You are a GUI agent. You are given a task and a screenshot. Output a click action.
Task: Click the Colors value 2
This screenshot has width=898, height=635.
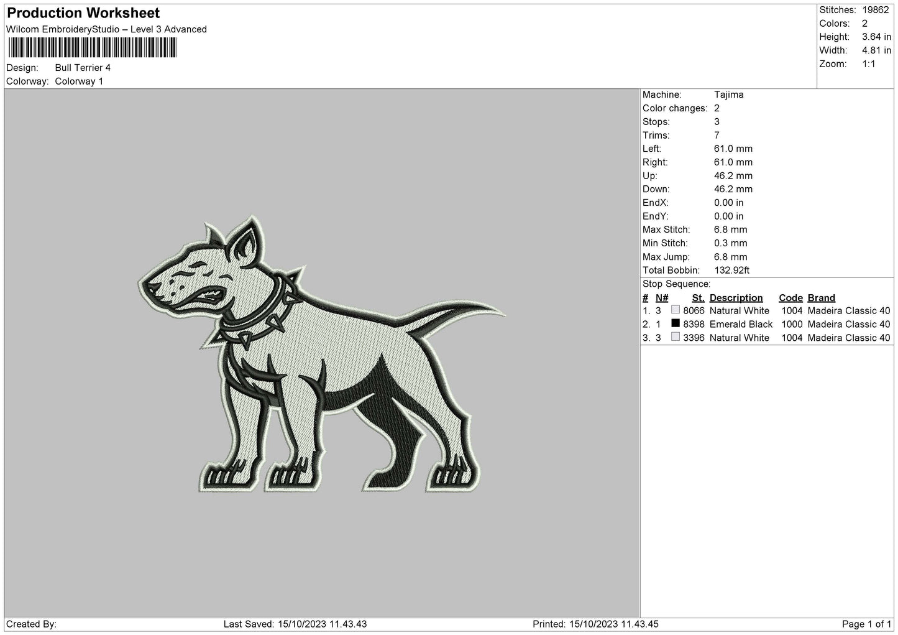[x=864, y=24]
